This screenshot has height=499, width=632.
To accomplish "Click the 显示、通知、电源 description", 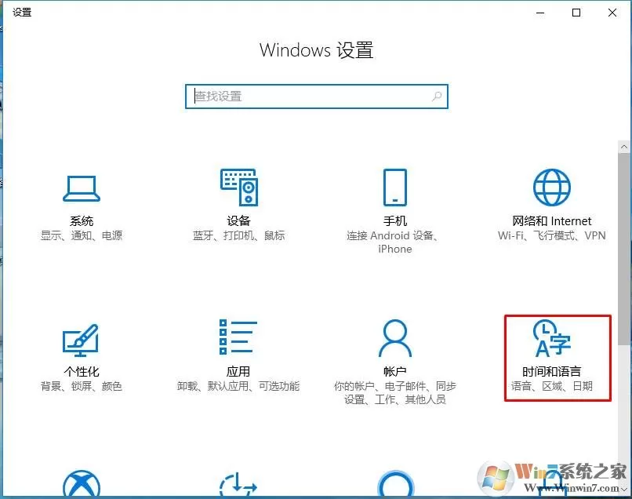I will pyautogui.click(x=82, y=235).
